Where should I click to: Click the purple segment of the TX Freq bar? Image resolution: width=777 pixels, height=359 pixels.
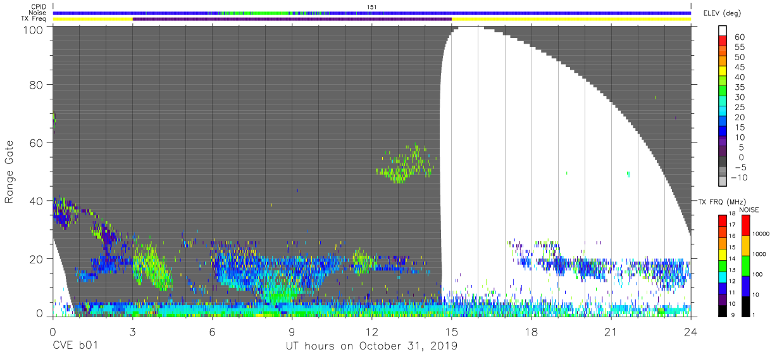click(x=292, y=19)
